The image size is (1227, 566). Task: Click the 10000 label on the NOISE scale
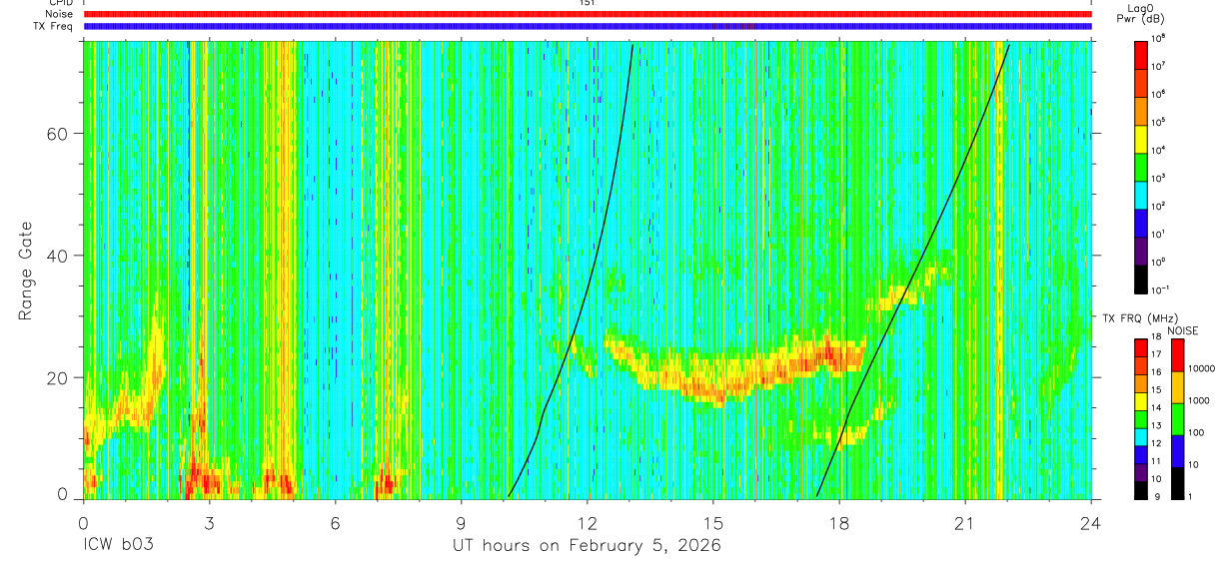click(x=1202, y=368)
